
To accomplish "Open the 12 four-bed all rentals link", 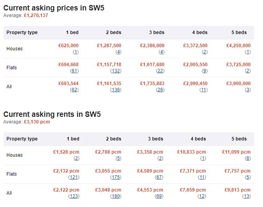I will pos(202,196).
